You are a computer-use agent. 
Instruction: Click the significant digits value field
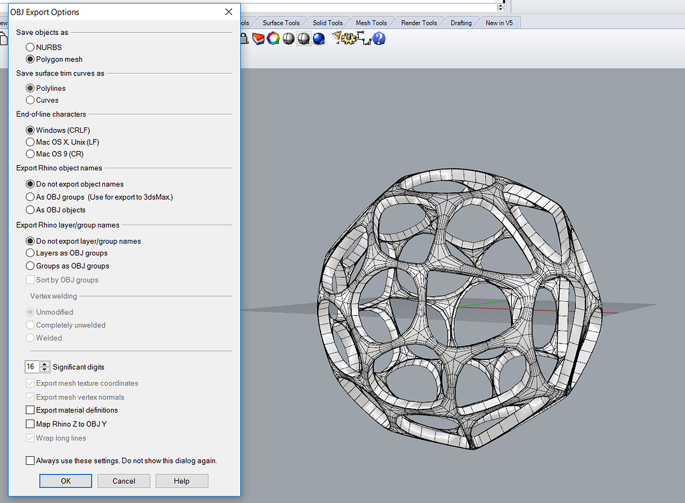point(31,366)
